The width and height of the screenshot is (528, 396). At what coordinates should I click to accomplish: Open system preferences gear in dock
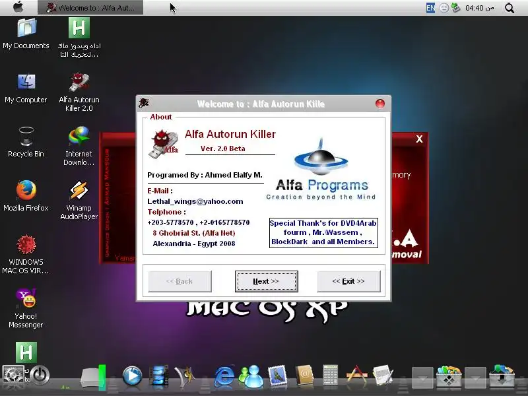(13, 375)
